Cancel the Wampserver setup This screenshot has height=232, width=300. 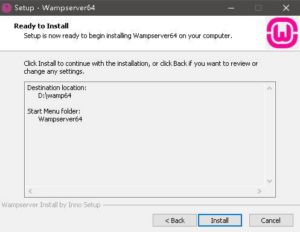271,221
